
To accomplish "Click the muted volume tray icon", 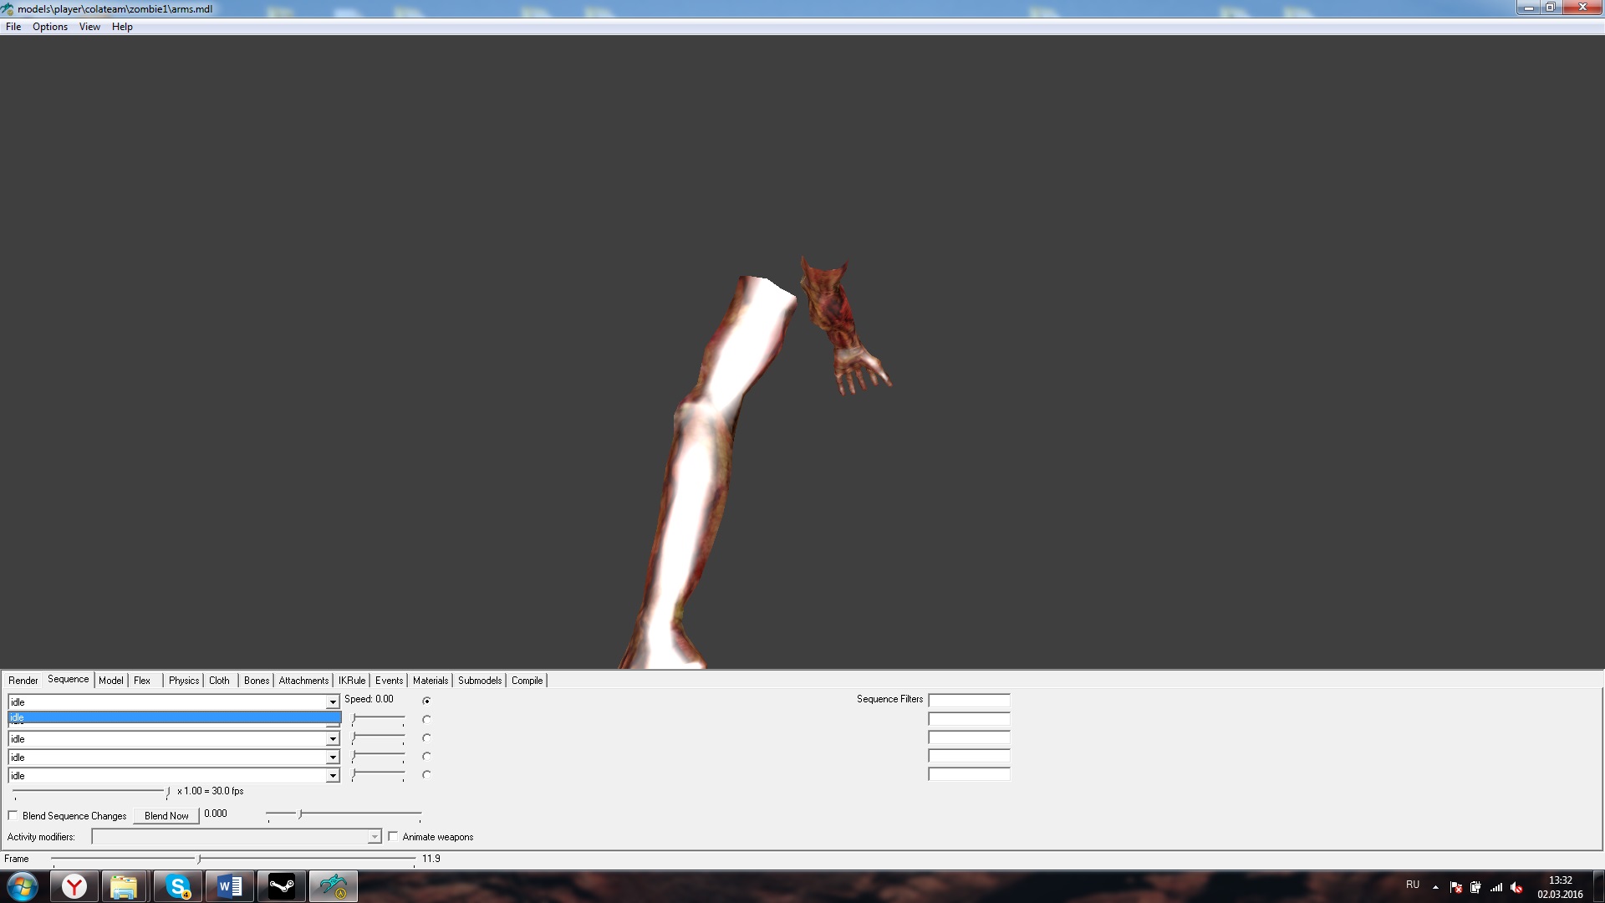I will point(1516,887).
